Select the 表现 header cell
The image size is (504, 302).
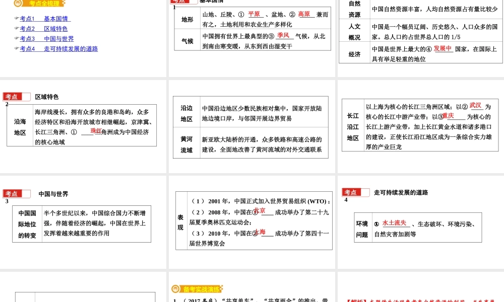[x=180, y=222]
